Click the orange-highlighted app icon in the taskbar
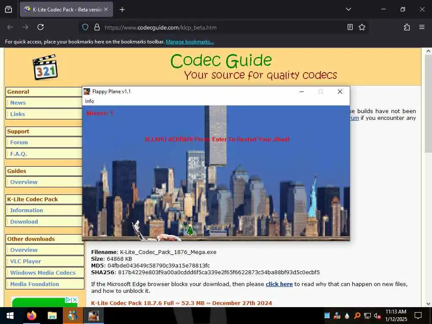Screen dimensions: 432x324 [73, 316]
